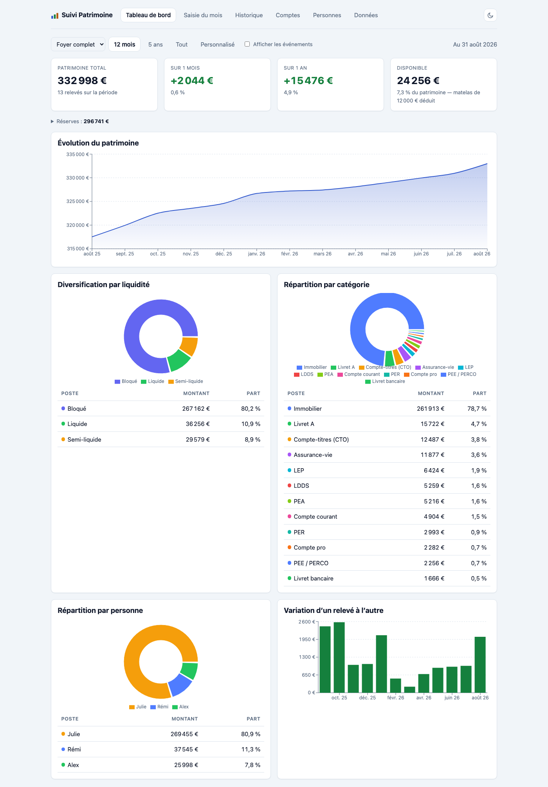Click the PER amount 2 993 €
This screenshot has width=548, height=787.
434,532
